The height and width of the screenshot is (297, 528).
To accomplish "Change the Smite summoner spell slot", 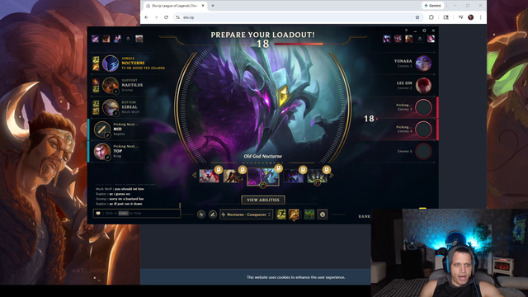I will coord(294,214).
